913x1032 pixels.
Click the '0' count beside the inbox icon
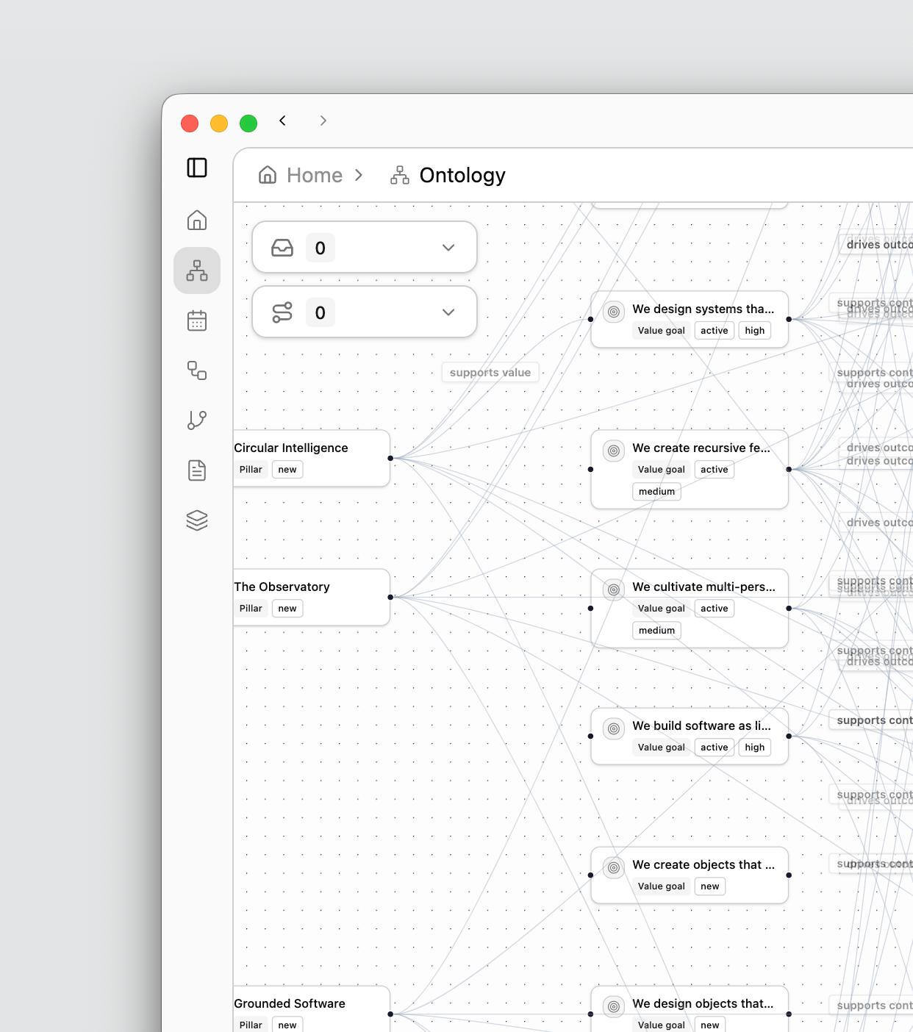point(321,248)
